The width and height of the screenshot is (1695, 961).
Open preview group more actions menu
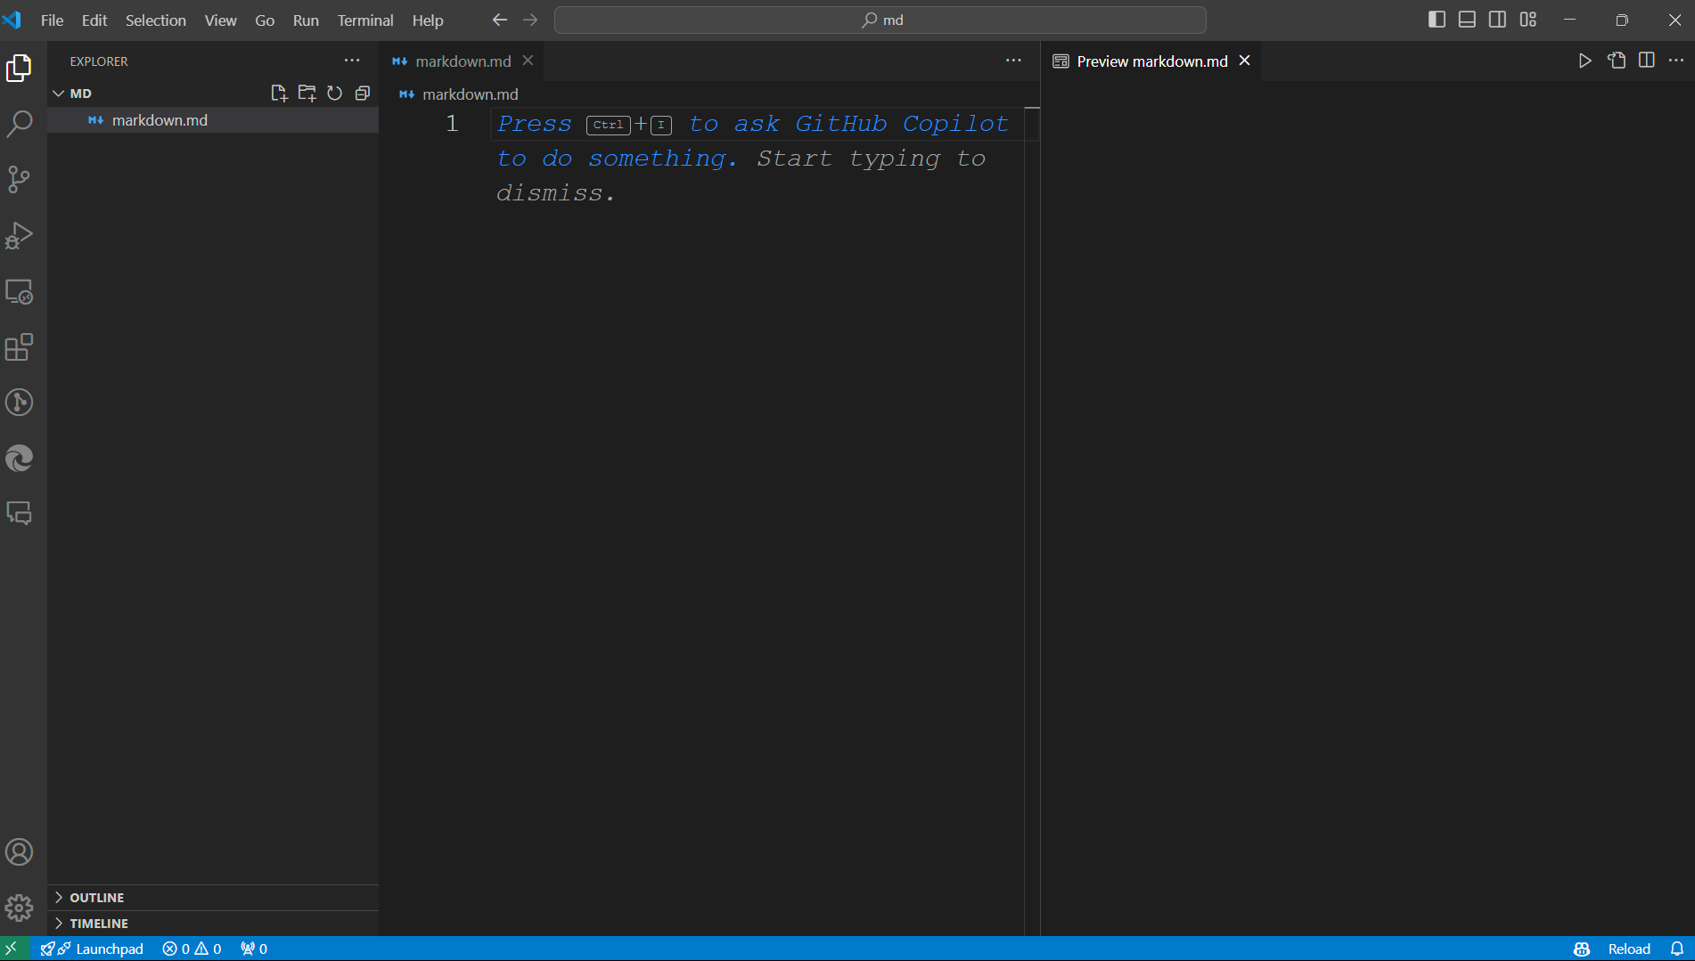(1676, 61)
